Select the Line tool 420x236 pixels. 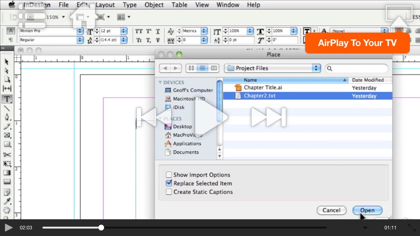(7, 108)
